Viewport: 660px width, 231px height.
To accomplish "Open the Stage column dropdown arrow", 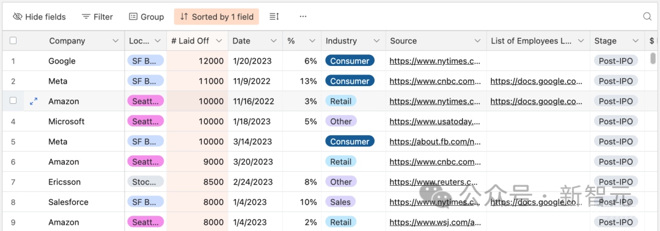I will [636, 41].
